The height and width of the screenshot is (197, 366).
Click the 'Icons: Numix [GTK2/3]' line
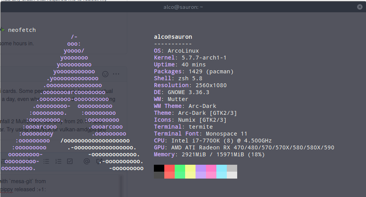tap(190, 120)
